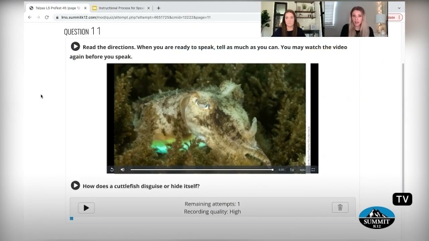Open the video quality auto menu
The image size is (429, 241).
point(302,169)
